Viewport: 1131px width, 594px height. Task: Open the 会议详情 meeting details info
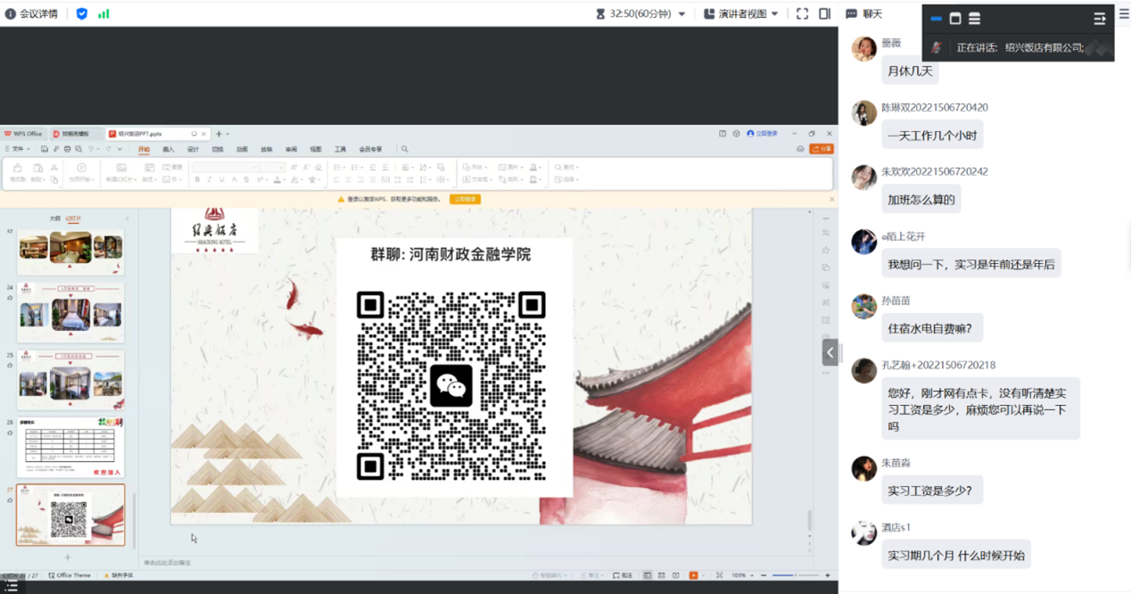31,13
